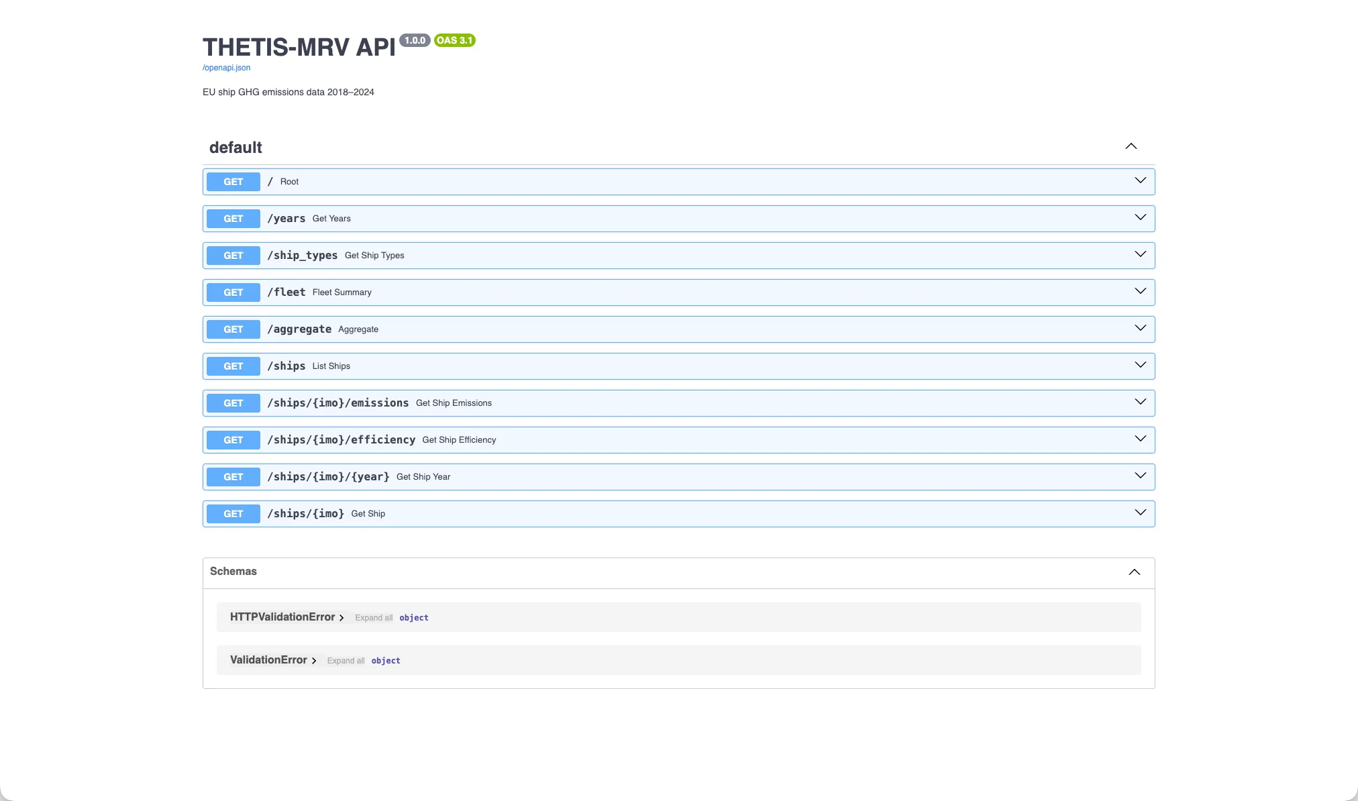Image resolution: width=1358 pixels, height=801 pixels.
Task: Click the GET badge for /fleet
Action: point(233,292)
